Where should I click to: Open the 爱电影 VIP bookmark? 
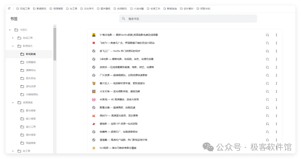pos(119,124)
